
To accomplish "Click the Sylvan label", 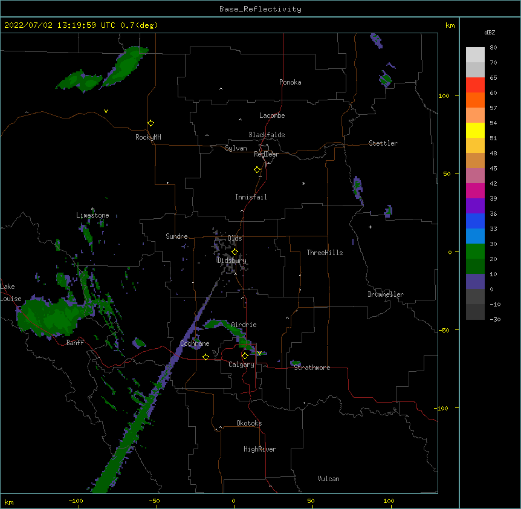I will coord(236,148).
